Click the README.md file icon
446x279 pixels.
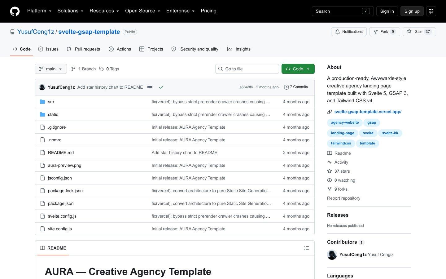[x=42, y=153]
